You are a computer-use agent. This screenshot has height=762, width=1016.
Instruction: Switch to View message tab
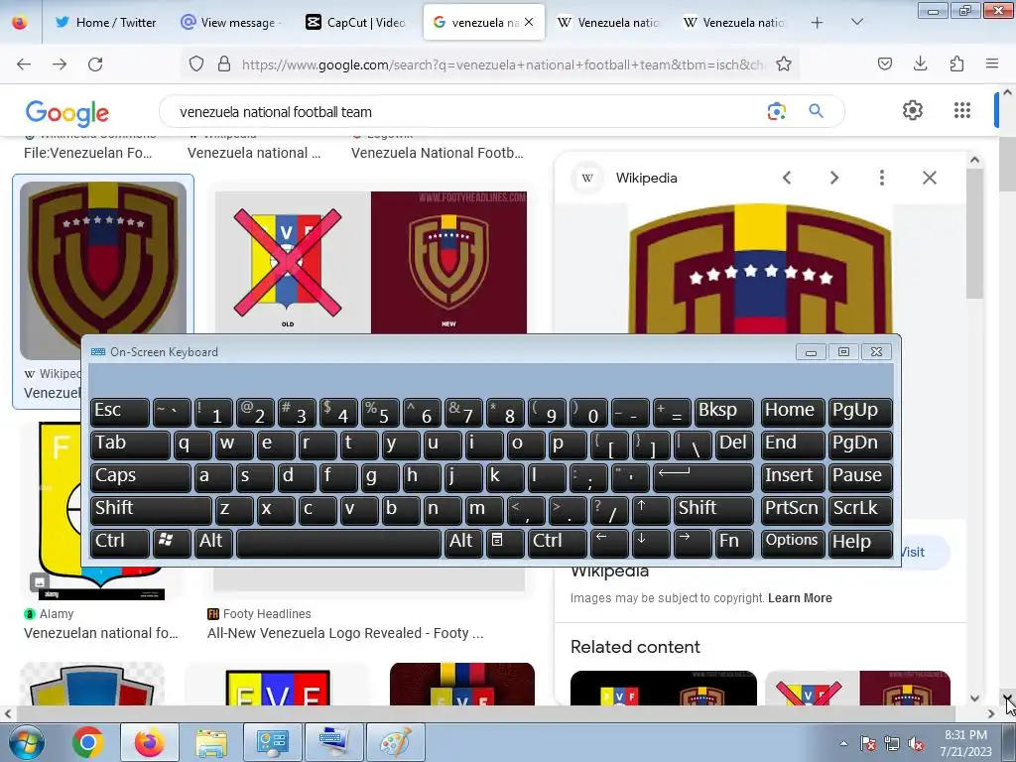(x=231, y=22)
